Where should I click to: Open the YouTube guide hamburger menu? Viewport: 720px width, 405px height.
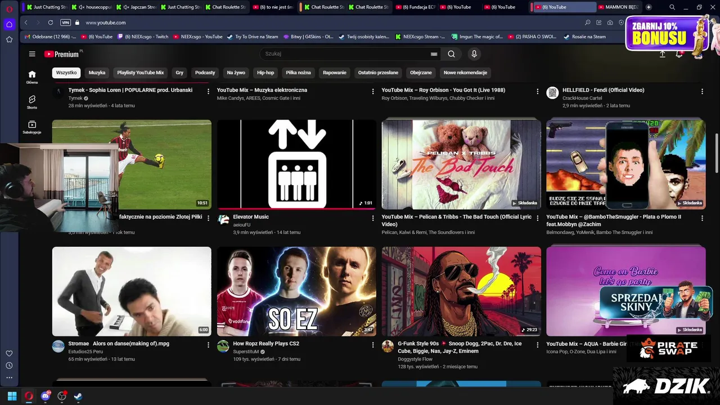click(x=32, y=54)
